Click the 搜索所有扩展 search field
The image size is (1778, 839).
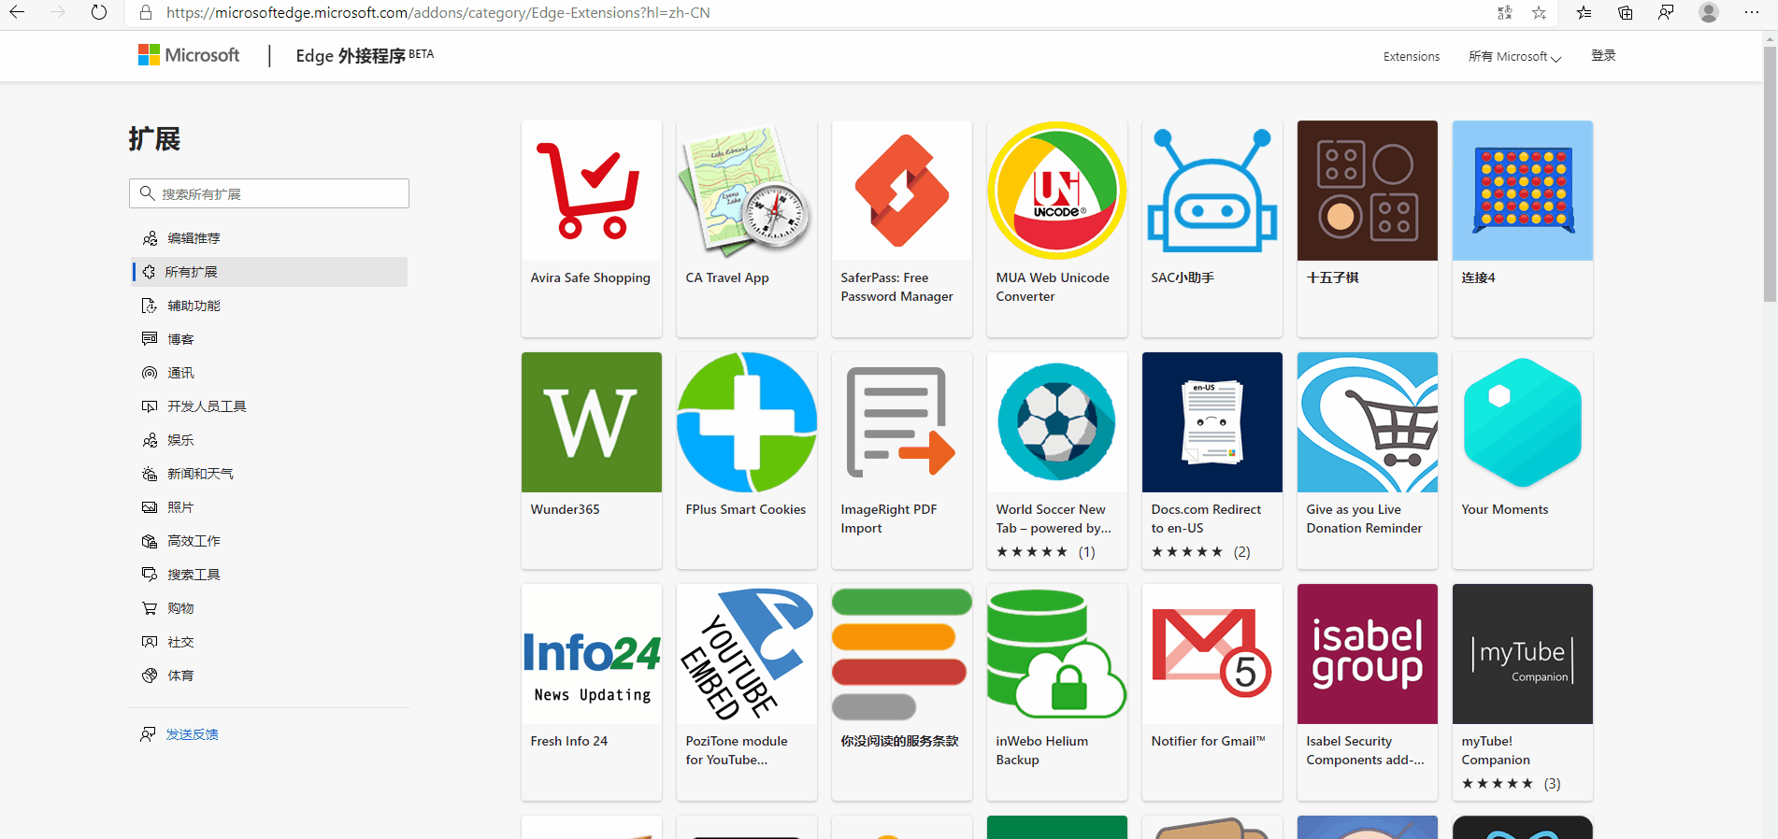[277, 193]
